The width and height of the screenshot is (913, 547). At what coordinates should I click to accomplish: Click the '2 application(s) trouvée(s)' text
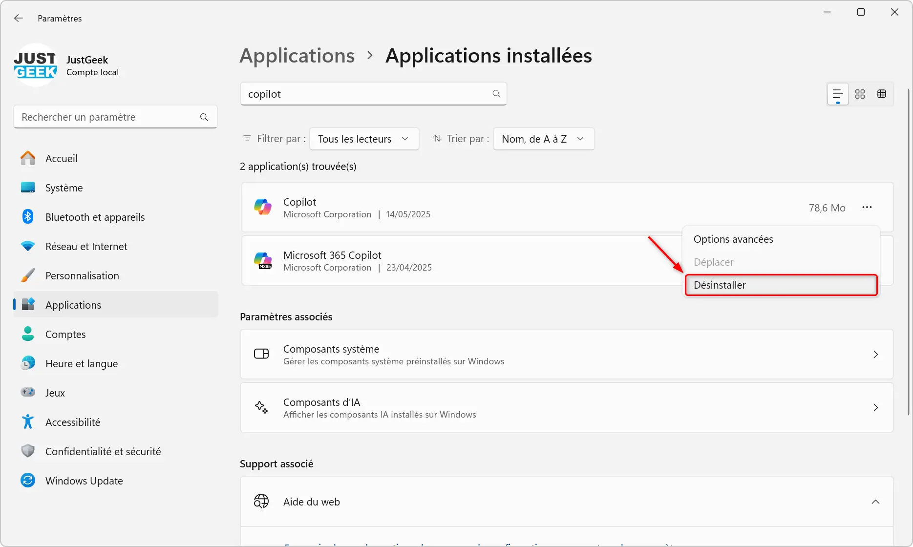tap(298, 167)
